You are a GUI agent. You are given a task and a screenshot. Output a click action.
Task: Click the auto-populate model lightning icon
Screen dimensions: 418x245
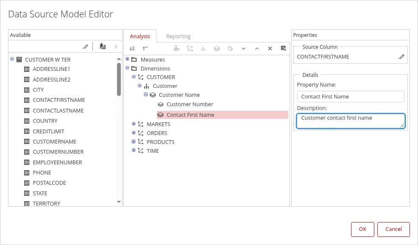point(102,47)
